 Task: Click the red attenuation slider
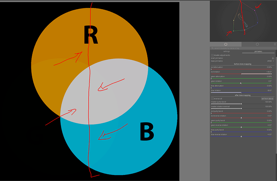(241, 69)
